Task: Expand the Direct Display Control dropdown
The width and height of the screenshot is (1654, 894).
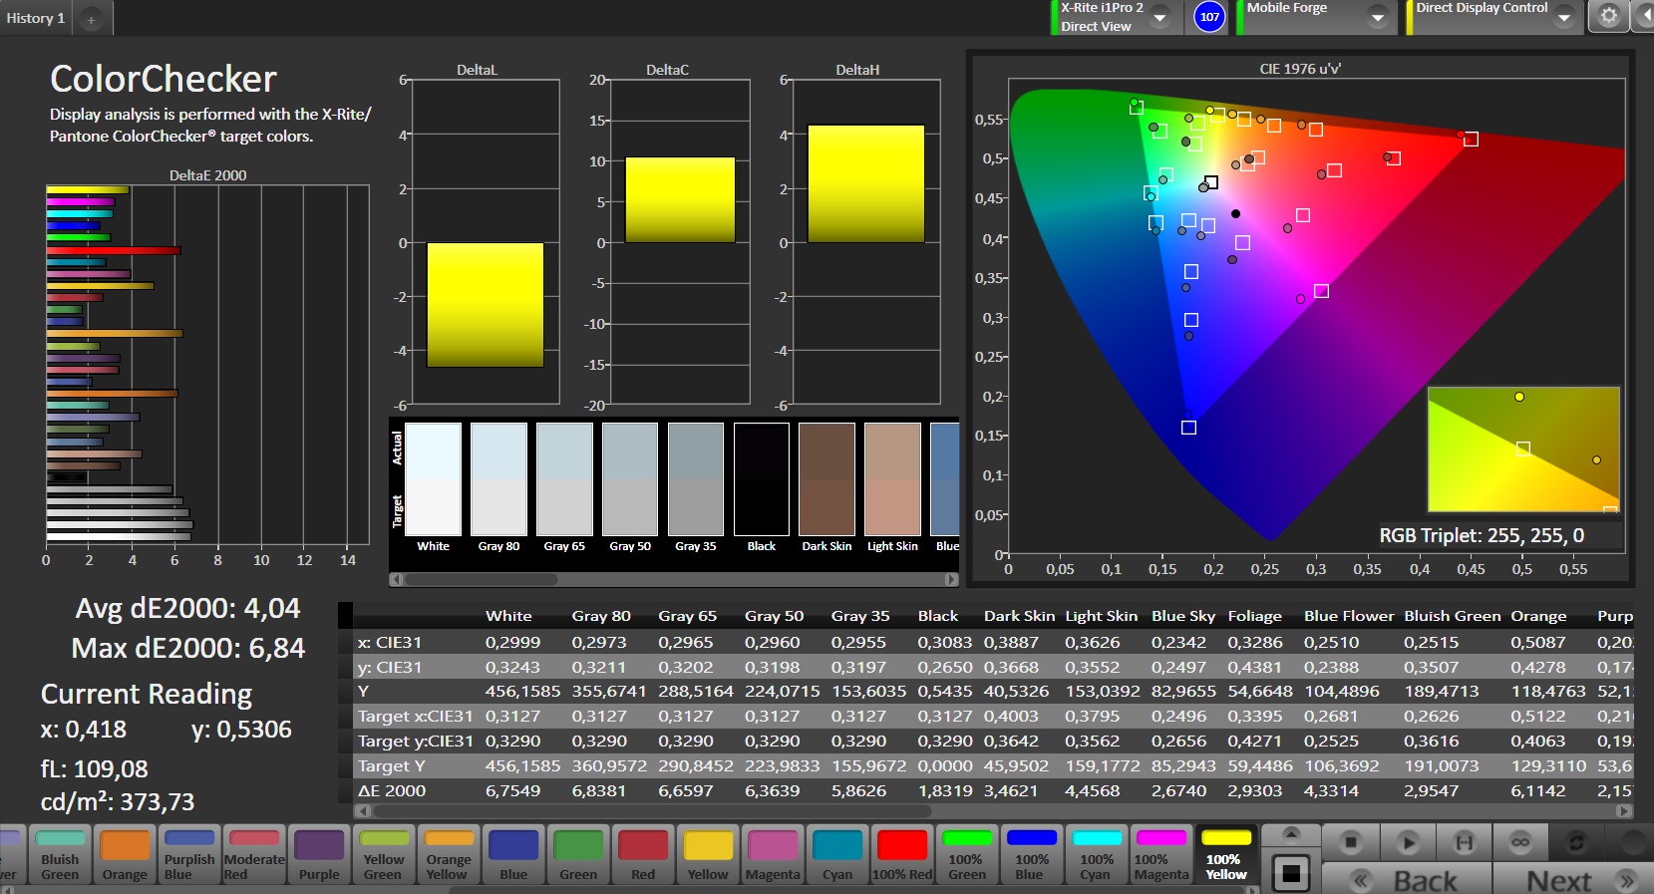Action: click(1564, 18)
